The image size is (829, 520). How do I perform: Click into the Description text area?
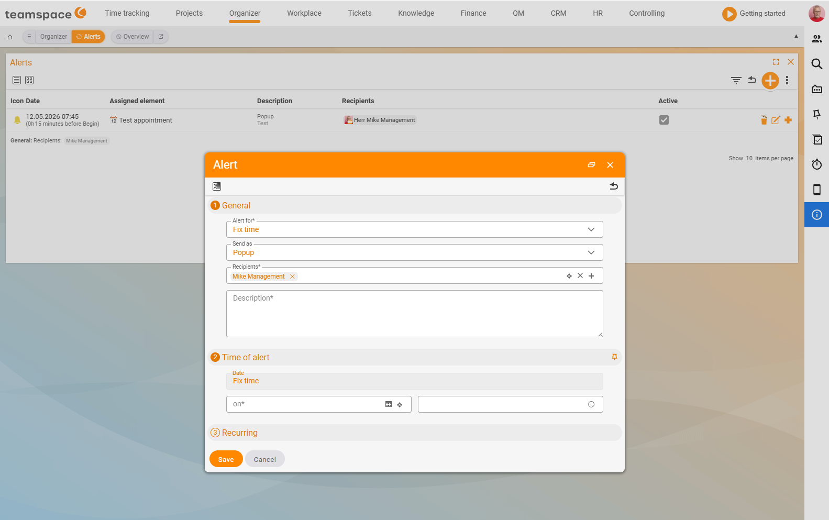(414, 314)
